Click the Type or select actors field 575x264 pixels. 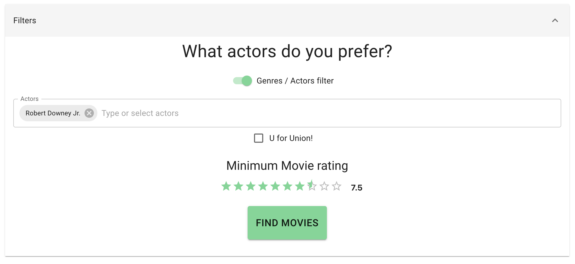(x=307, y=113)
